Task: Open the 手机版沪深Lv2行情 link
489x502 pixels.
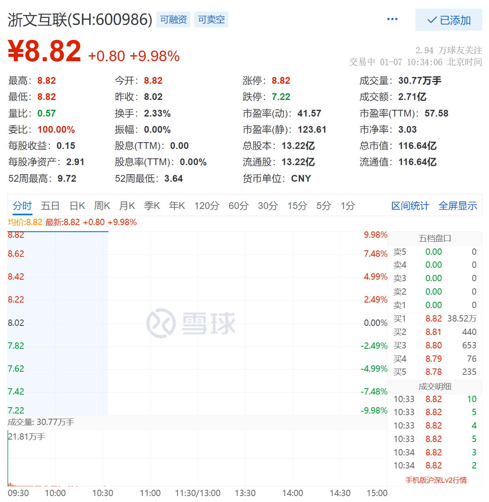Action: 436,480
